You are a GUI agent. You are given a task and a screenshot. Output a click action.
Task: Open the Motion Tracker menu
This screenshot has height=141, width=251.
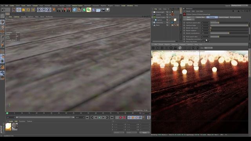[77, 5]
